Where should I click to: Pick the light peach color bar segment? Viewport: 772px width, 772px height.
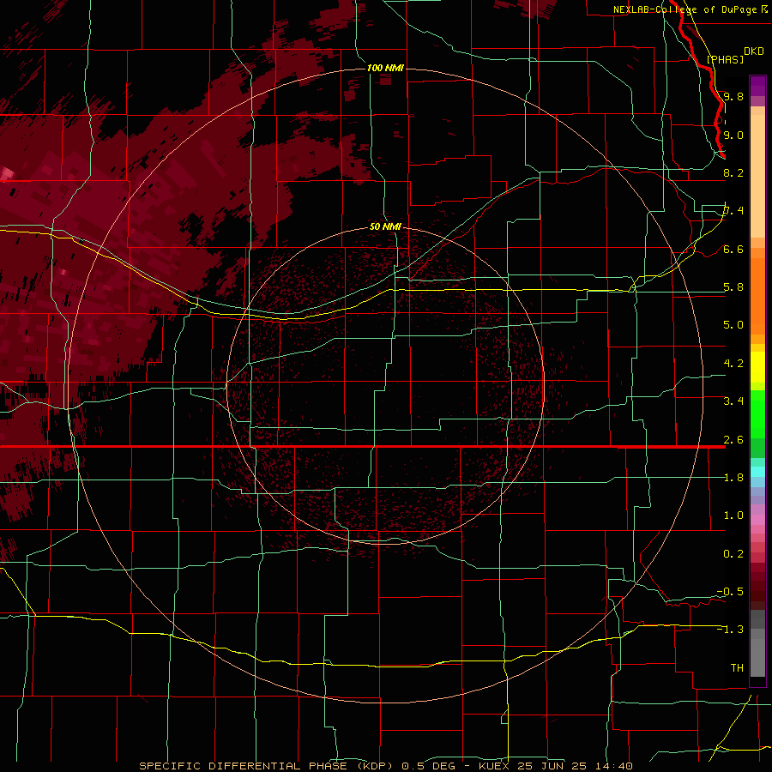click(x=757, y=176)
